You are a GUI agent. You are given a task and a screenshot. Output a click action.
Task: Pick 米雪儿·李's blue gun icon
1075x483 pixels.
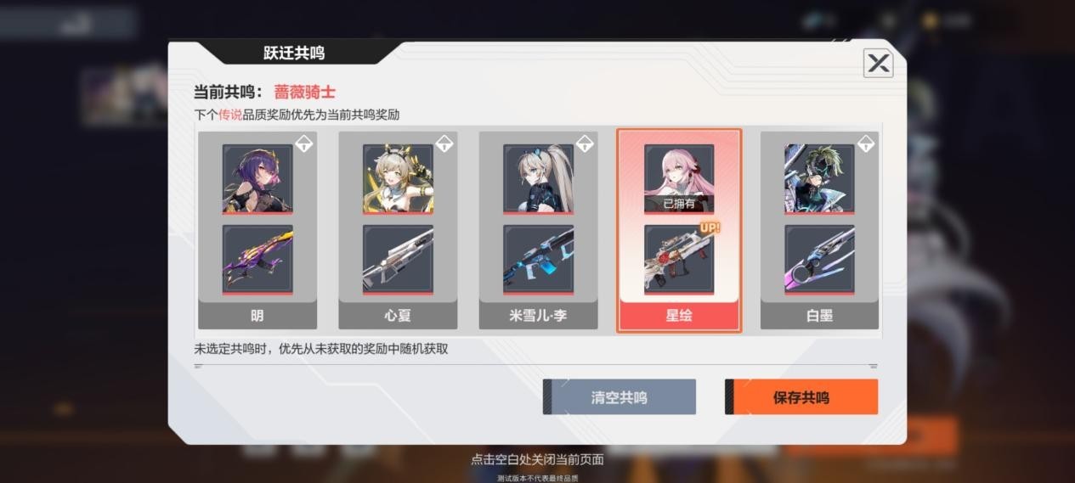tap(538, 260)
